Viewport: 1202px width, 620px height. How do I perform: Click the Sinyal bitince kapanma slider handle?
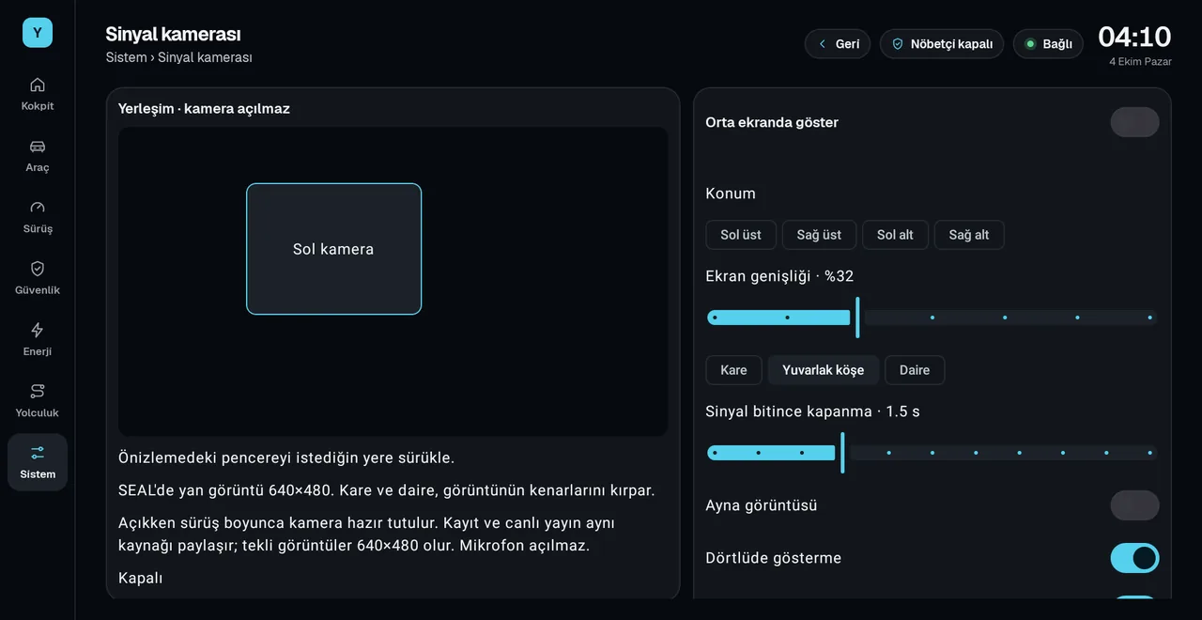click(x=842, y=453)
